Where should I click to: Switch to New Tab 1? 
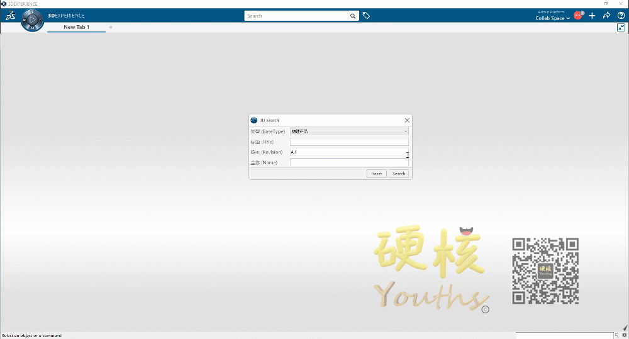click(x=76, y=27)
